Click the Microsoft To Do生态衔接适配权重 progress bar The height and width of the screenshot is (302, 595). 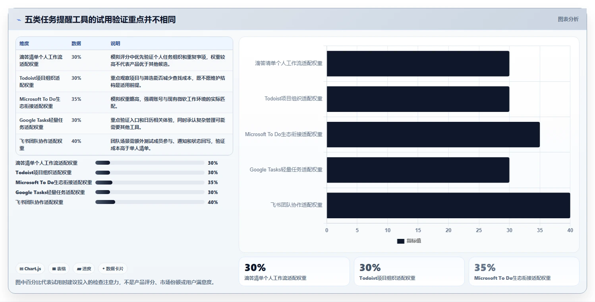(x=150, y=183)
